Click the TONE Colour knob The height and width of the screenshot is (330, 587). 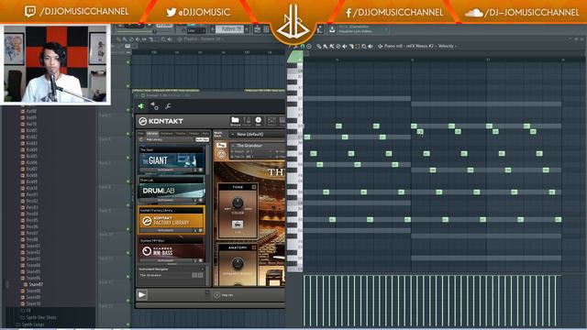tap(238, 203)
